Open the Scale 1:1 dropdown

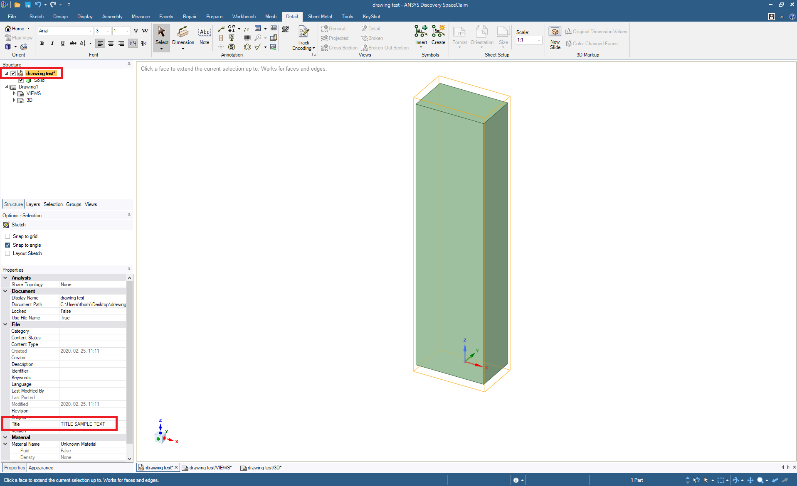[x=539, y=40]
